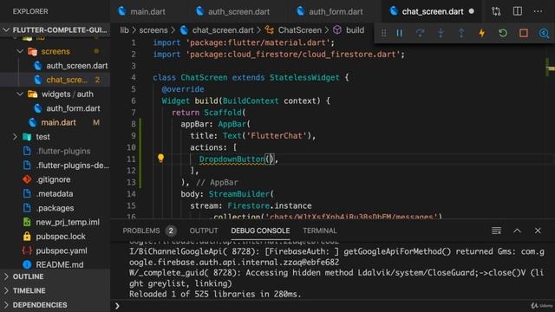
Task: Open new_prj_temp.iml file
Action: (68, 222)
